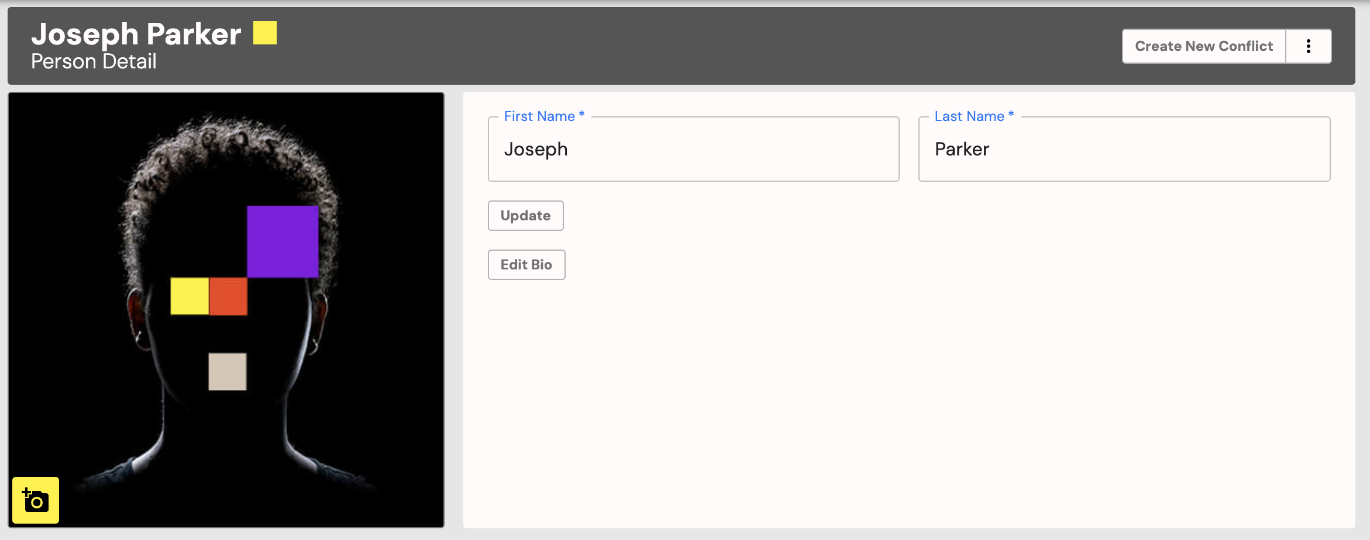Screen dimensions: 1370x540
Task: Click the Update button
Action: point(526,216)
